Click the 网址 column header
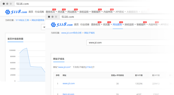Viewport: 174px width, 95px height. pyautogui.click(x=64, y=75)
